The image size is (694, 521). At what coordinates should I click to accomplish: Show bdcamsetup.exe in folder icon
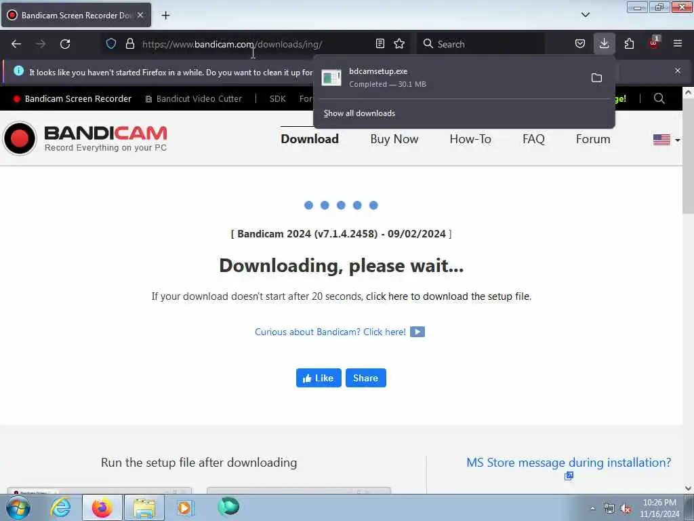[x=596, y=78]
